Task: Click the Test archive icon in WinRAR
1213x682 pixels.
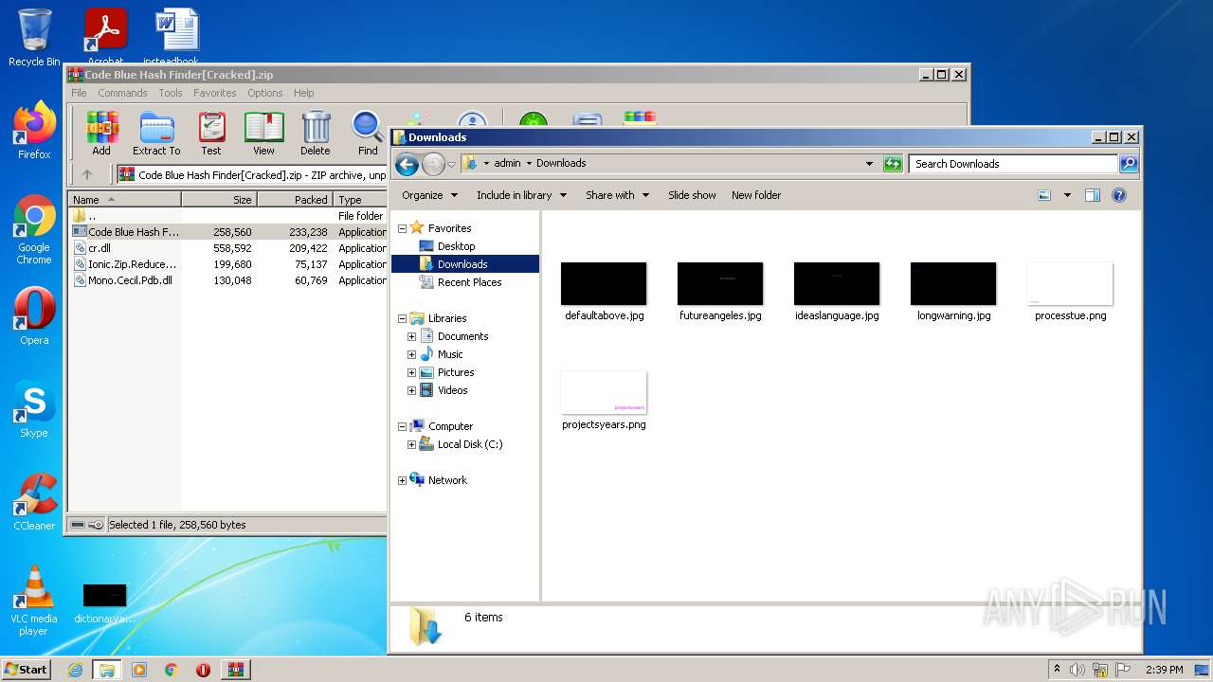Action: (211, 134)
